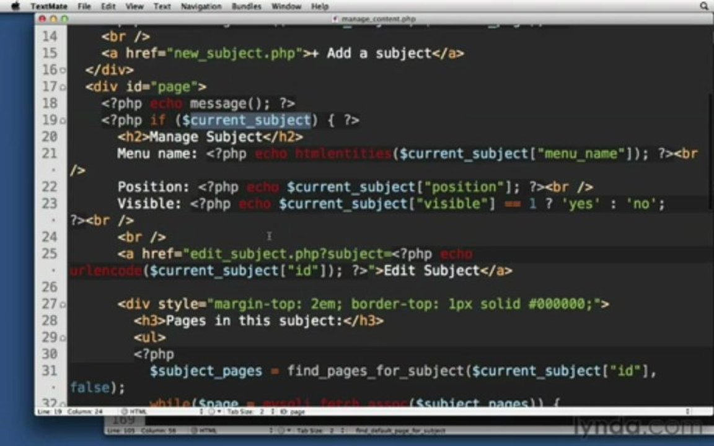The width and height of the screenshot is (714, 446).
Task: Open the bundle gear menu in status bar
Action: coord(214,411)
